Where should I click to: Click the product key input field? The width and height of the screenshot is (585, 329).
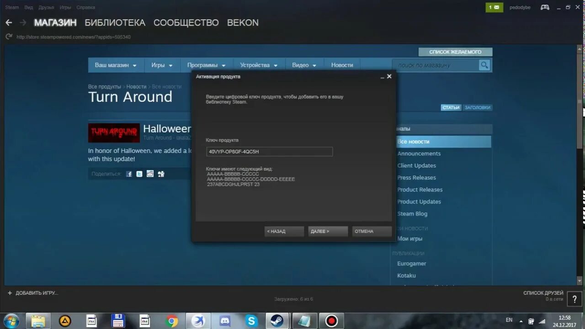(270, 152)
